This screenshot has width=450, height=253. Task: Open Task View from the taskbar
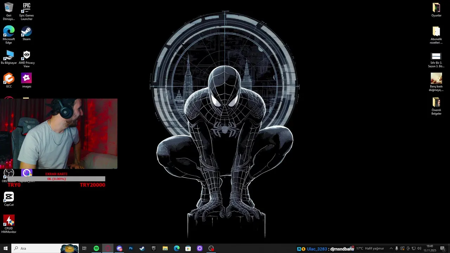pyautogui.click(x=84, y=248)
